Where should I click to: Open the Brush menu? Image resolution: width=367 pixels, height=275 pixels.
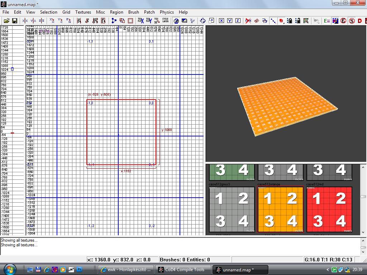133,12
